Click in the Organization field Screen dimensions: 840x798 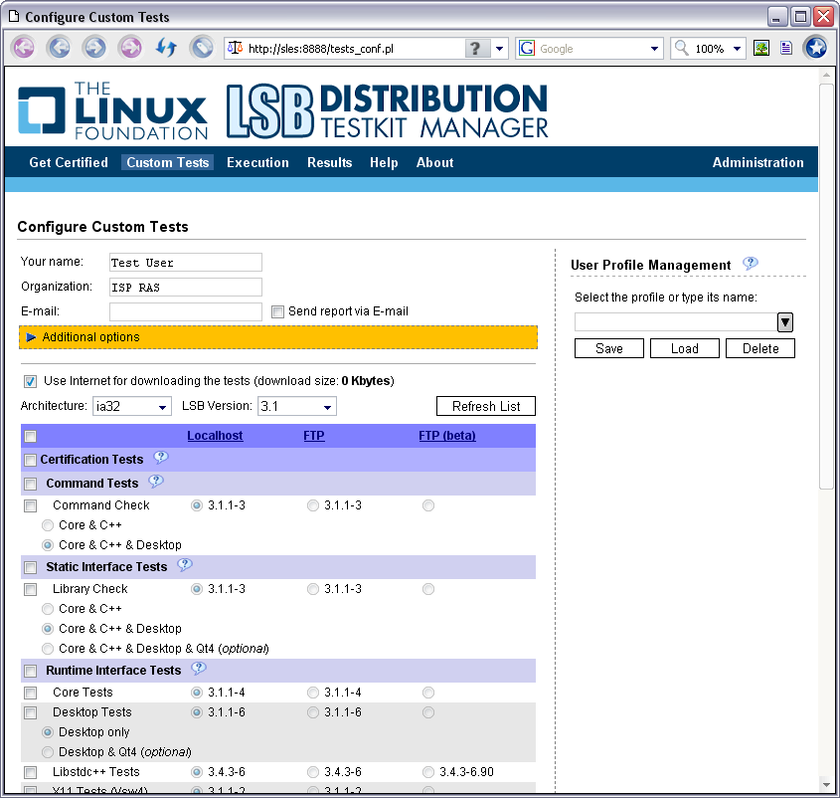(186, 287)
